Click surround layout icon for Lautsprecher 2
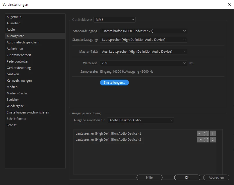This screenshot has height=185, width=234. (x=206, y=140)
